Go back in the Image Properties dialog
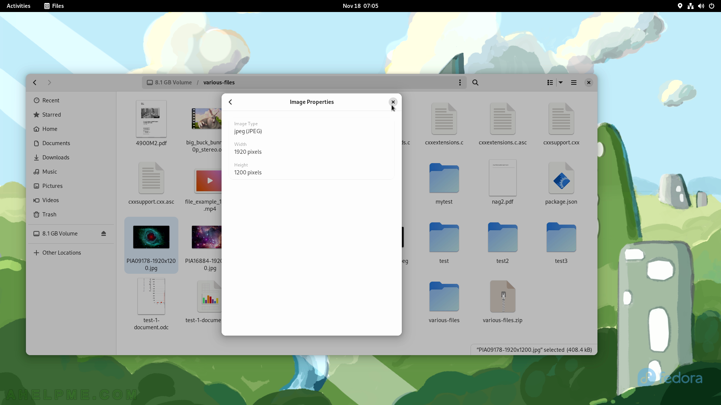Screen dimensions: 721x405 pos(230,102)
